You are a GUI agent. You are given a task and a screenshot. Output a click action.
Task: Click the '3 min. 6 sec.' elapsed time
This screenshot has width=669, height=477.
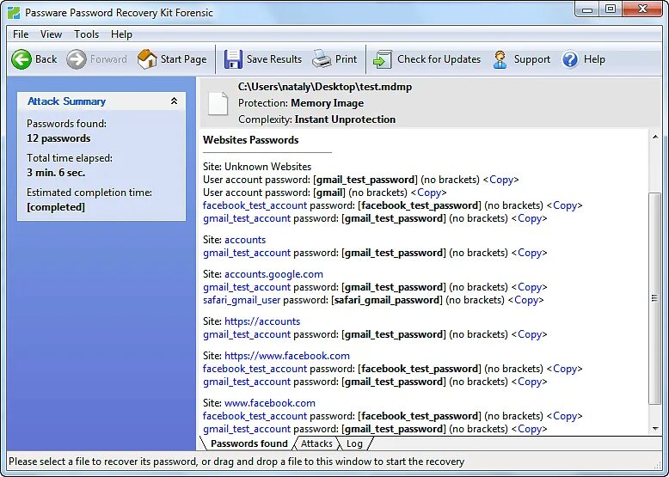tap(56, 173)
